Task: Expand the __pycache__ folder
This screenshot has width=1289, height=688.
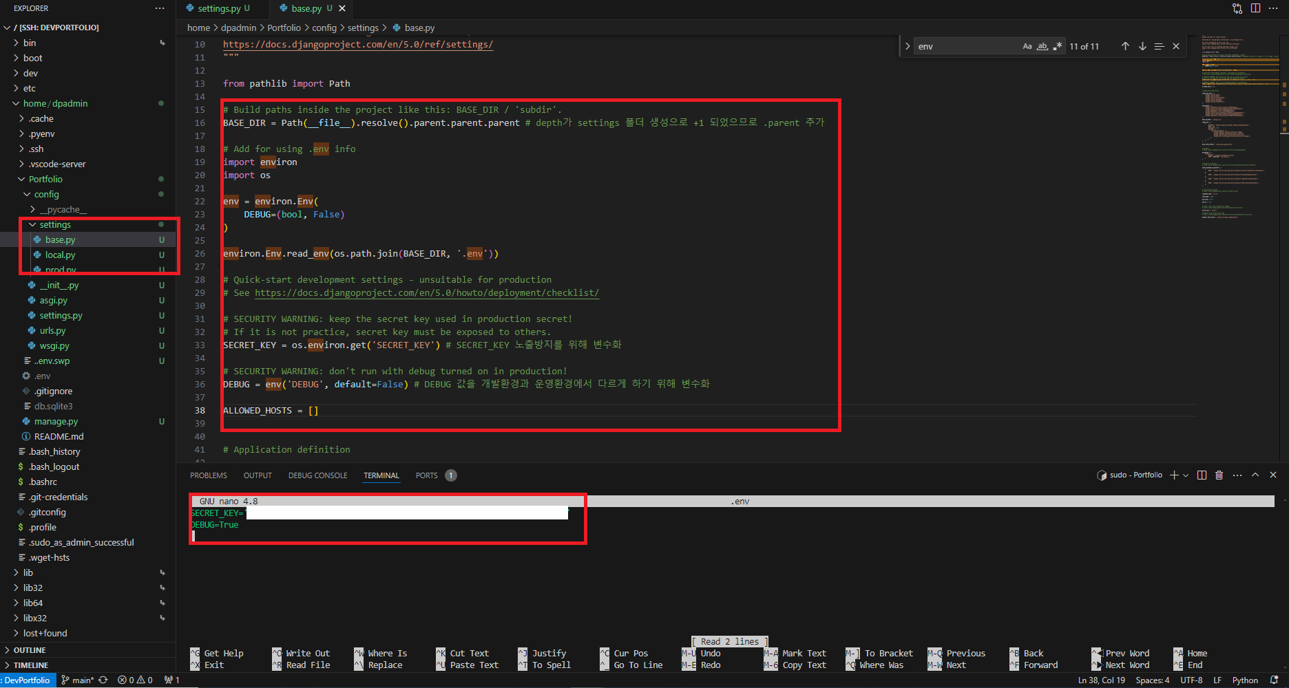Action: [63, 209]
